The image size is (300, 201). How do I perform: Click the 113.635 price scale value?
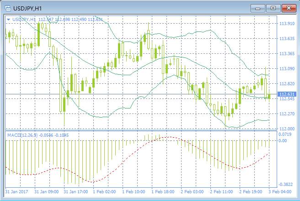pos(287,39)
